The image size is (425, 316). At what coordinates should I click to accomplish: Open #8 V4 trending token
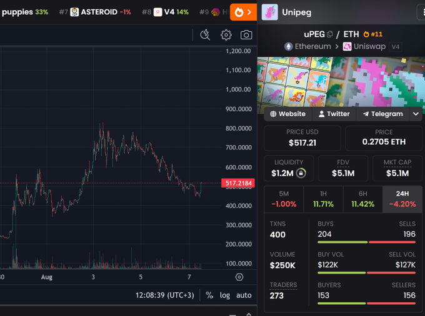(x=165, y=12)
